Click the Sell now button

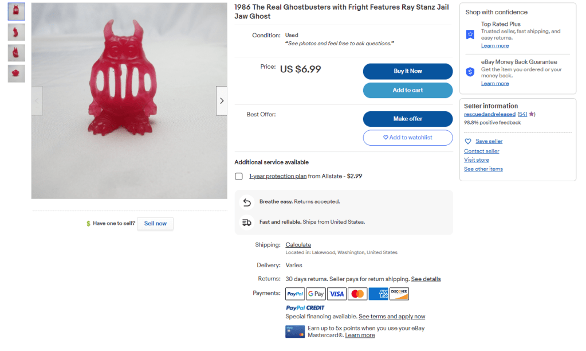point(155,224)
